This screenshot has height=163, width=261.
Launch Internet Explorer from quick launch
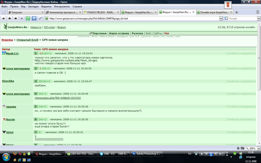click(x=20, y=160)
